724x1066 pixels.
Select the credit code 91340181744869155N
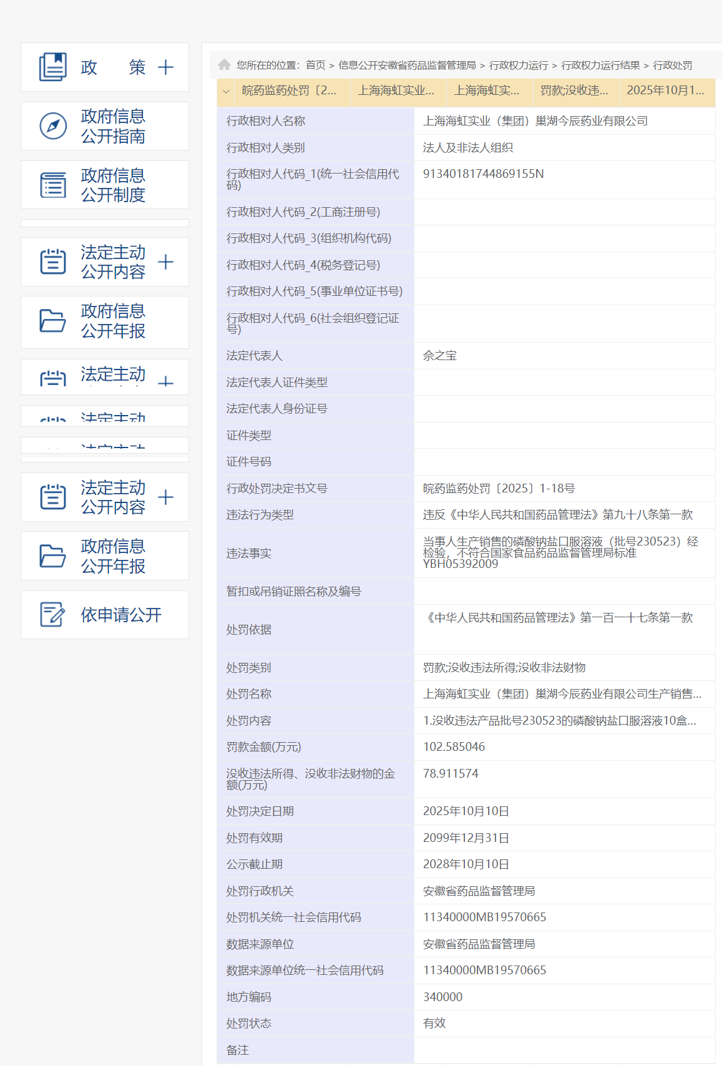coord(484,174)
